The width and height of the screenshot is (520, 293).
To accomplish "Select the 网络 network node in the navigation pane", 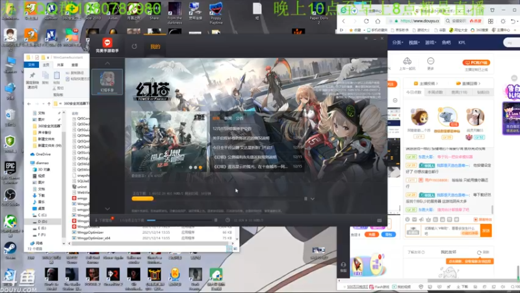I will pos(36,243).
